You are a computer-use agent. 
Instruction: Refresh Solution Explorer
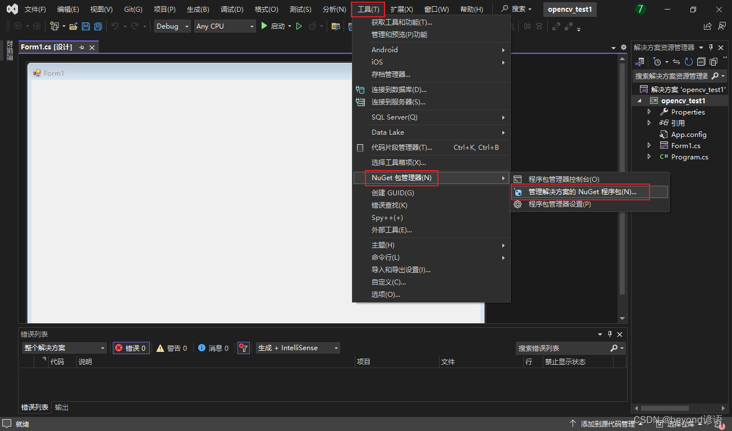688,62
